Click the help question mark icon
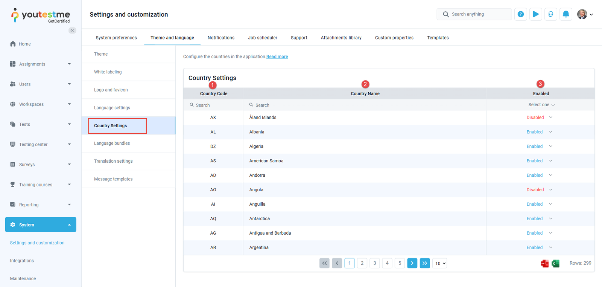 click(x=520, y=14)
